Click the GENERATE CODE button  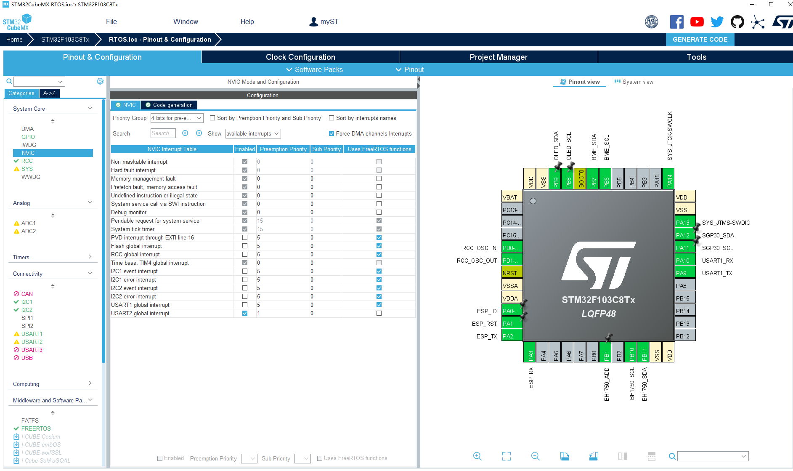pyautogui.click(x=700, y=39)
